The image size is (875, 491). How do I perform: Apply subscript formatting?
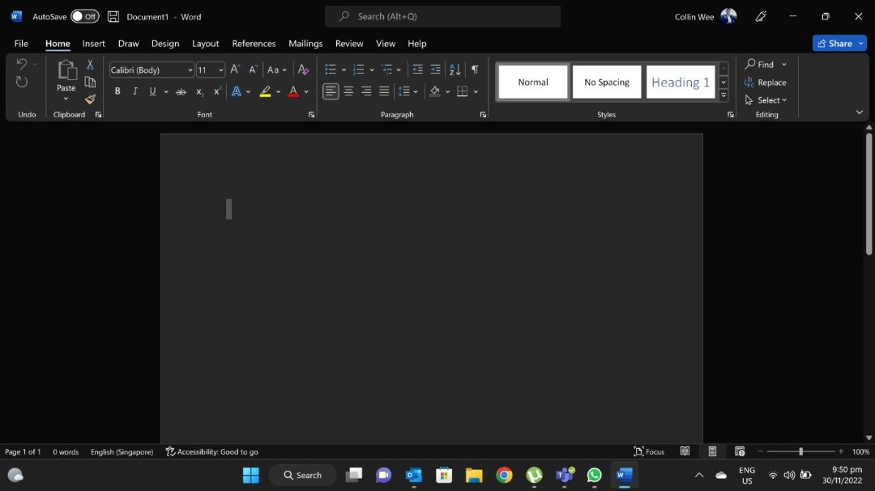pyautogui.click(x=199, y=91)
